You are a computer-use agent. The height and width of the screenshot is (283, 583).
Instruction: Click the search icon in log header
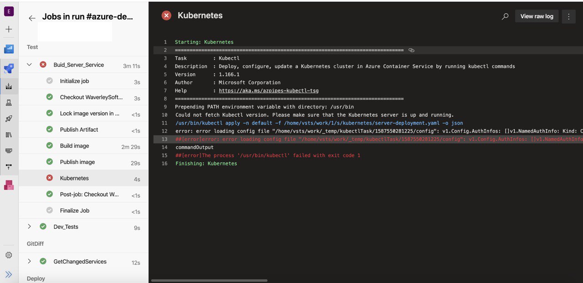(505, 16)
